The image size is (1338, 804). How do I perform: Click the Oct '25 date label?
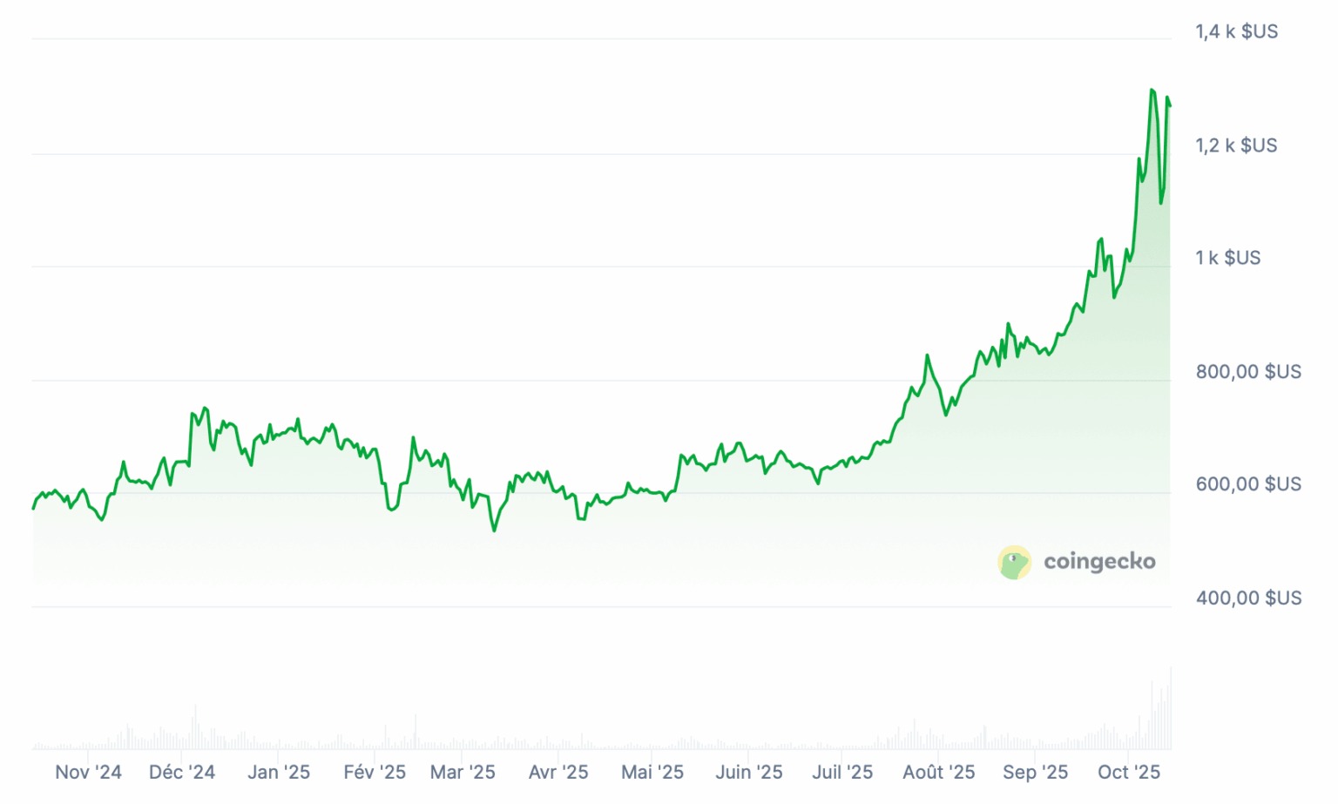click(1129, 772)
